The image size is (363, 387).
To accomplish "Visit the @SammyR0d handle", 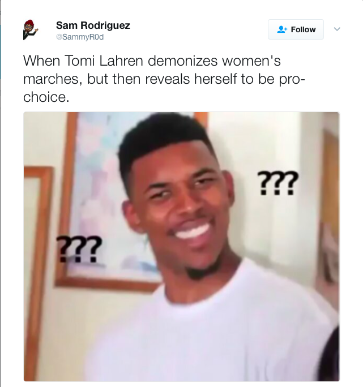I will point(80,37).
